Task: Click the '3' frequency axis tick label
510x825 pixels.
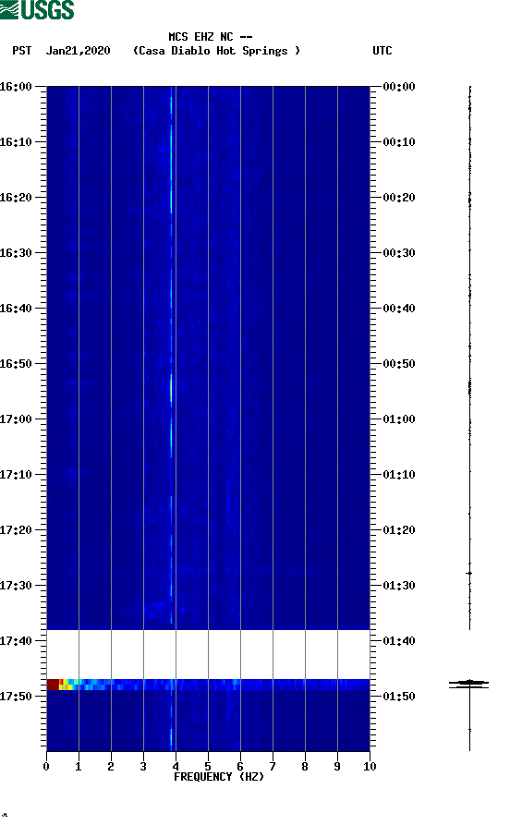Action: point(143,767)
